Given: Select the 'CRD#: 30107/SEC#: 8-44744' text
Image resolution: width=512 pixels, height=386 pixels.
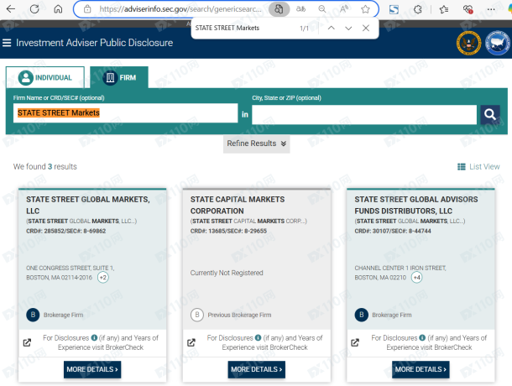Looking at the screenshot, I should coord(393,231).
